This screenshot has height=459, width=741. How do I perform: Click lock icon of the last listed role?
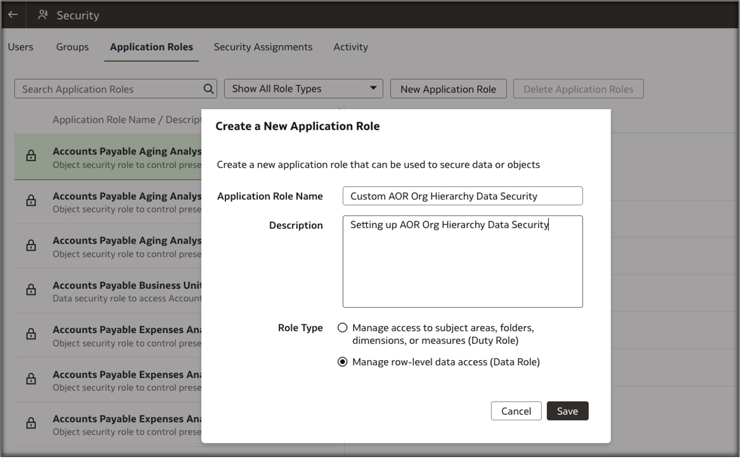point(31,424)
